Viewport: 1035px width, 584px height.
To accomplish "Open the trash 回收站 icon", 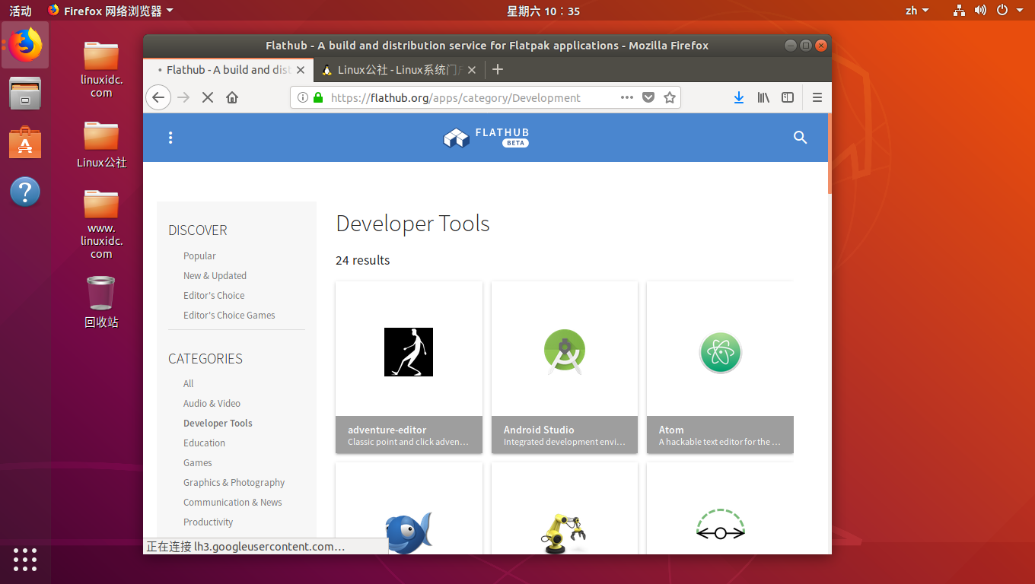I will pyautogui.click(x=101, y=302).
